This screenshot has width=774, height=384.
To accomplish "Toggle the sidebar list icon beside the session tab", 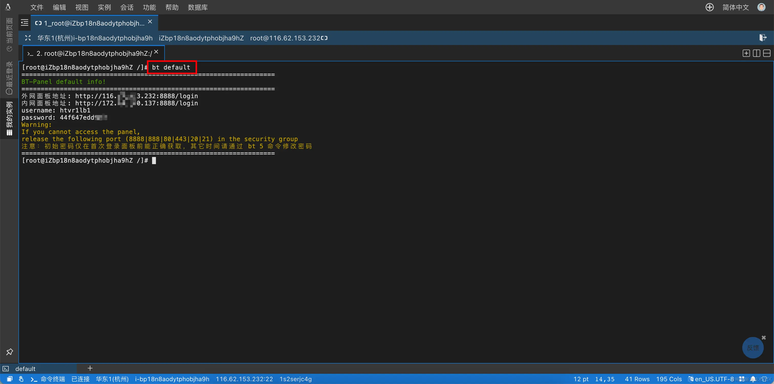I will pyautogui.click(x=24, y=22).
